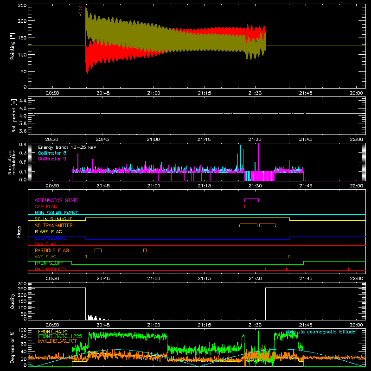Click the ATTENUATOR_STATE flag label
The image size is (371, 371).
coord(56,200)
